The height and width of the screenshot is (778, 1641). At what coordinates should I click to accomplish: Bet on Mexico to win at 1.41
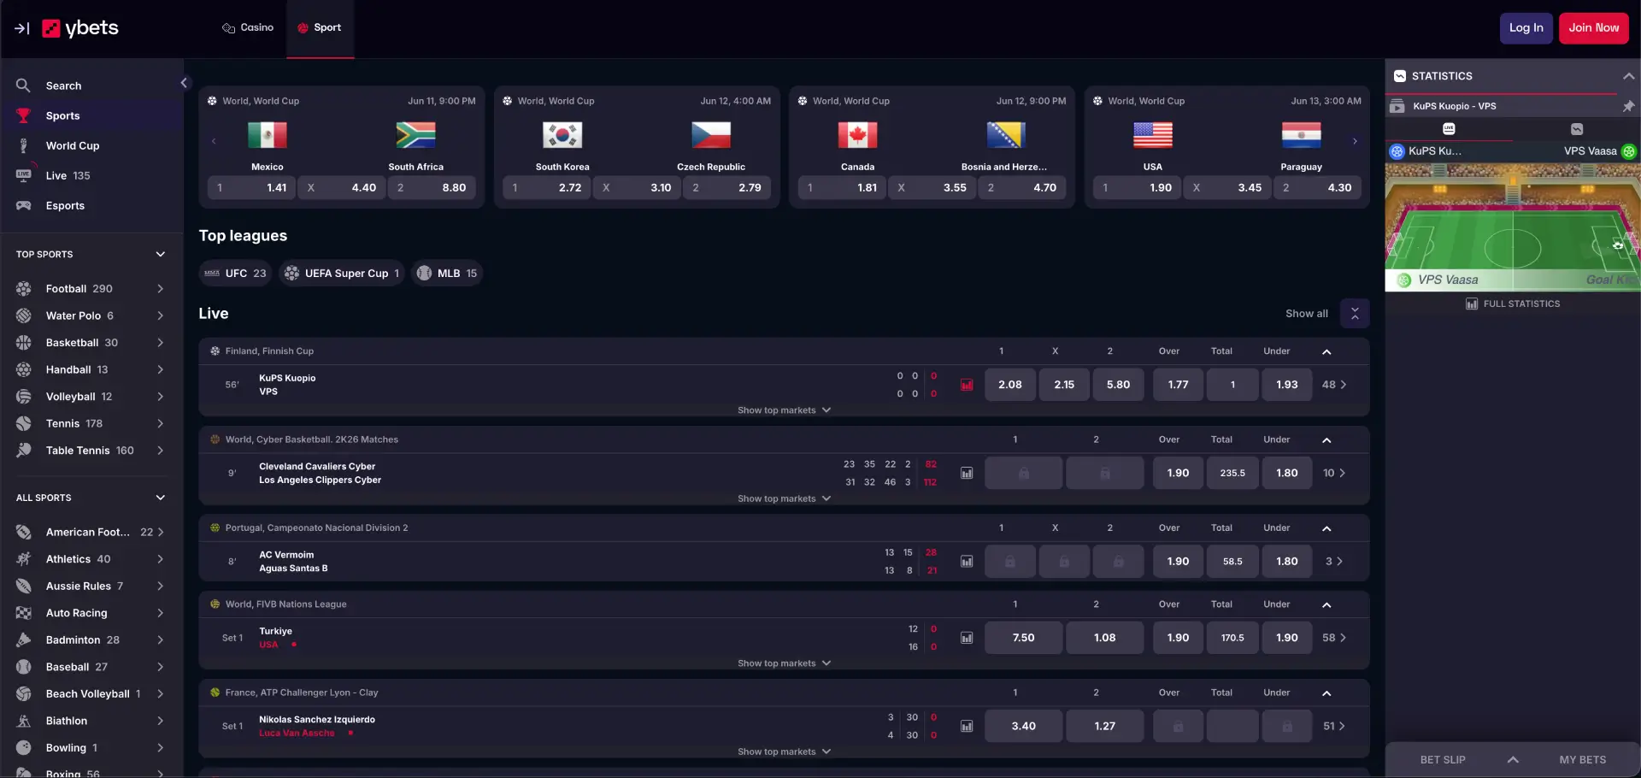click(251, 188)
